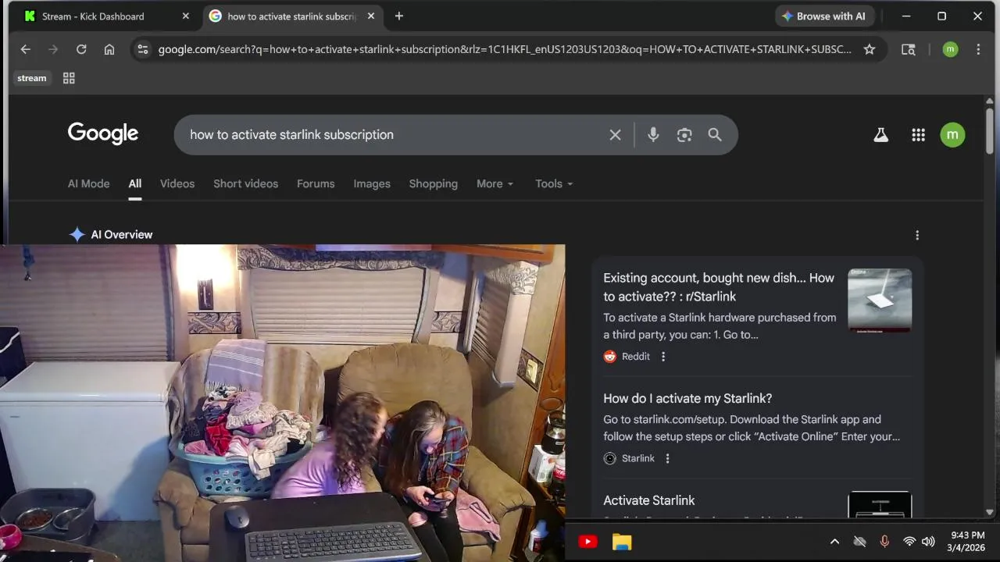
Task: Open volume control in system tray
Action: click(x=928, y=542)
